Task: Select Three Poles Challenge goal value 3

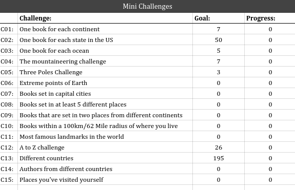Action: coord(219,72)
